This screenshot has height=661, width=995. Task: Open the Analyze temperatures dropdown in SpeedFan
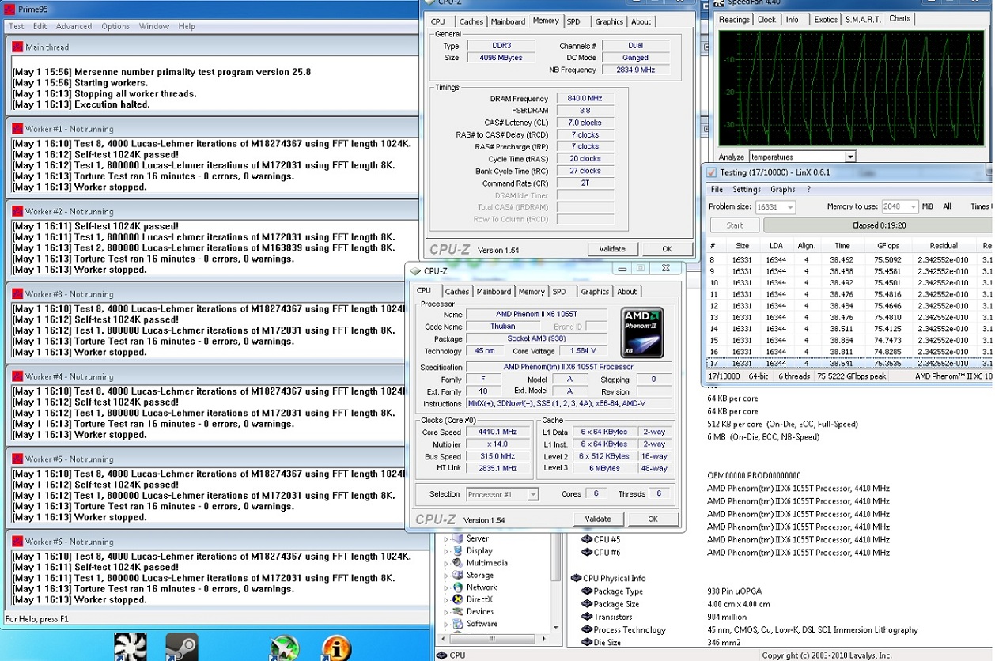[850, 157]
